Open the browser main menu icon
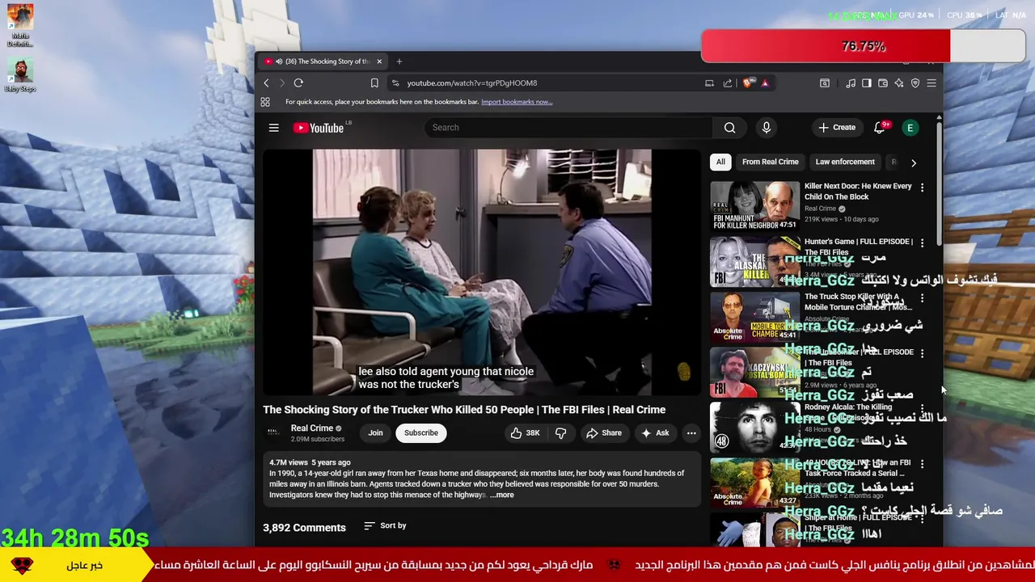This screenshot has height=582, width=1035. (x=931, y=83)
